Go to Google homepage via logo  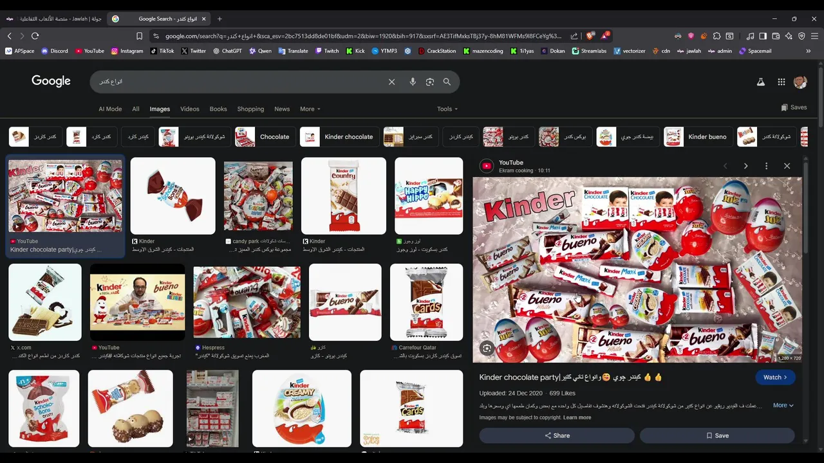(x=51, y=81)
